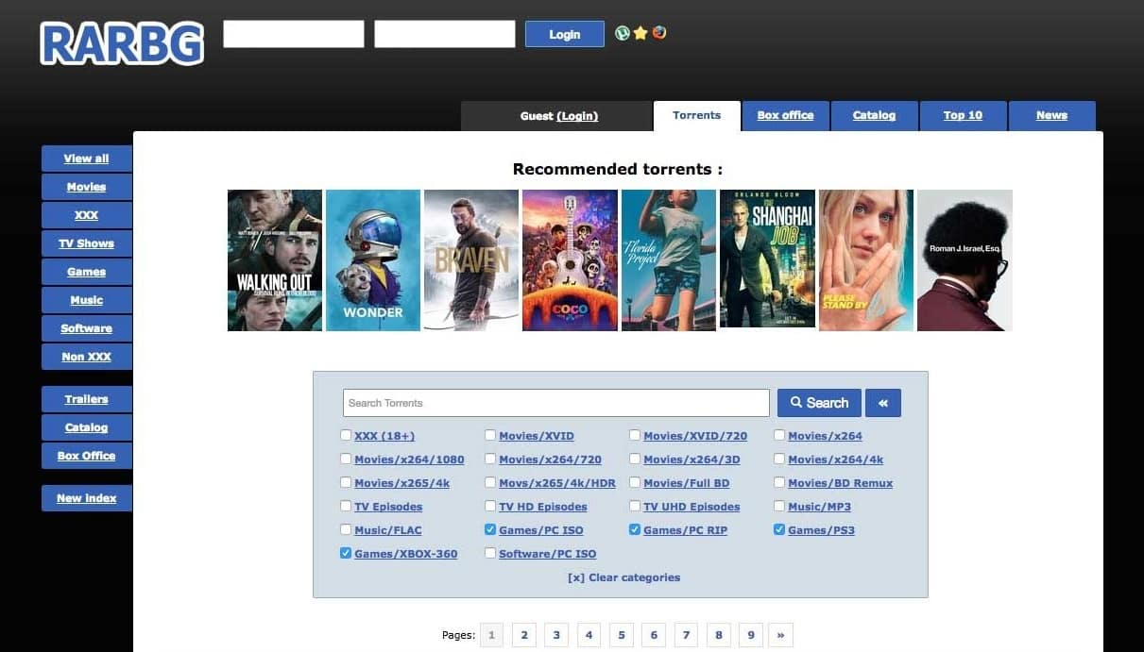Click the next pages » button
This screenshot has width=1144, height=652.
[x=780, y=635]
